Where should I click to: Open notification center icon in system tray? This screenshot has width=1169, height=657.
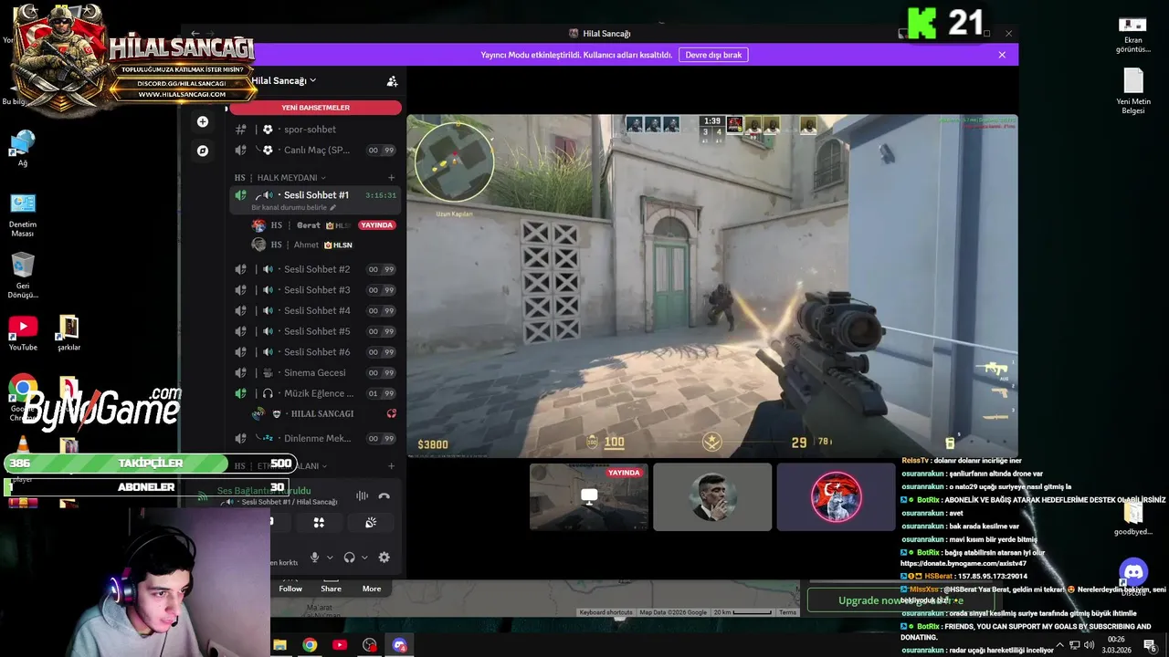click(x=1150, y=645)
